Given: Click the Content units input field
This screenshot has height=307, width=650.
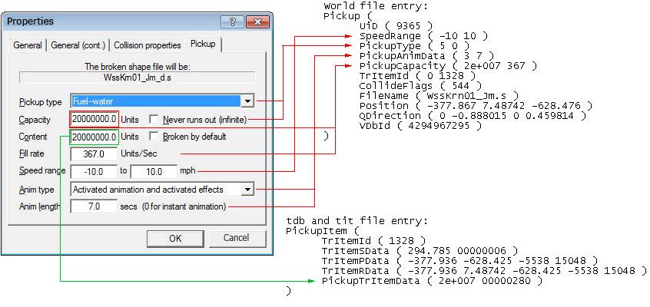Looking at the screenshot, I should coord(94,137).
